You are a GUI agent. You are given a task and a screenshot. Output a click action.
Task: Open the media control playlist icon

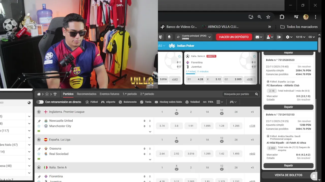pyautogui.click(x=296, y=17)
